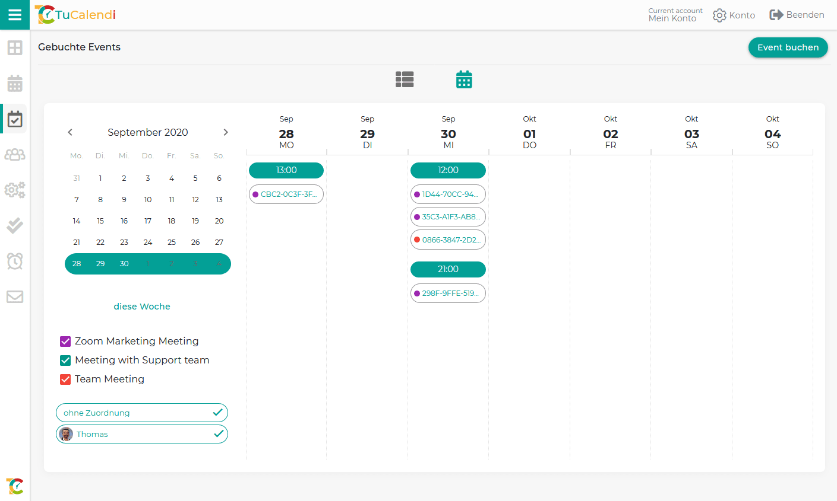
Task: Open Konto via the gear icon
Action: (734, 15)
